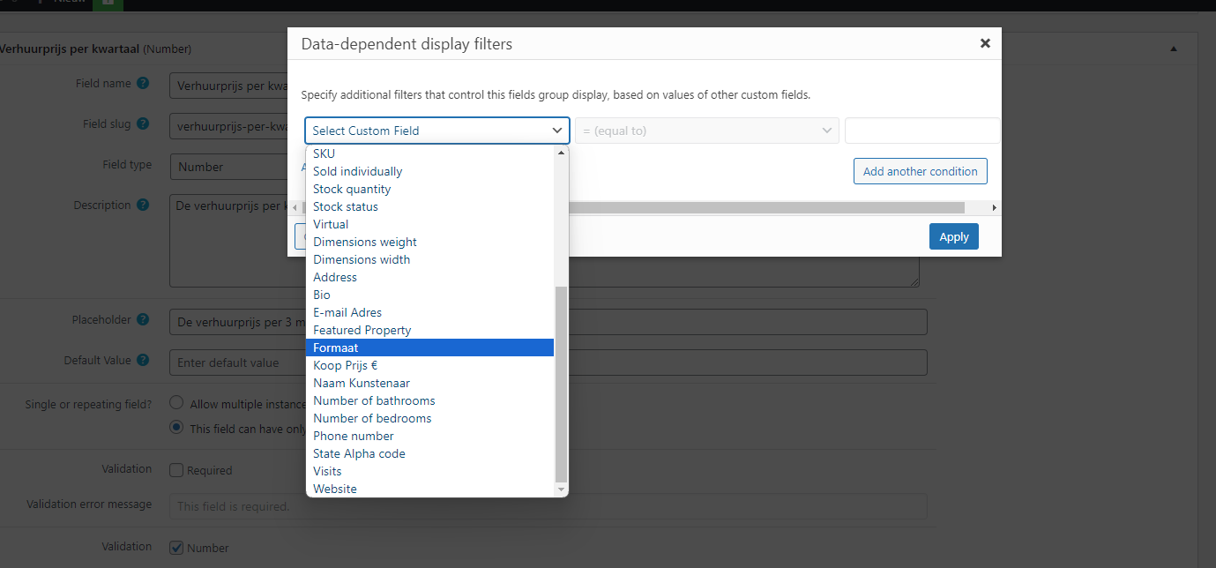Select 'Website' from the list
This screenshot has height=568, width=1216.
point(429,489)
